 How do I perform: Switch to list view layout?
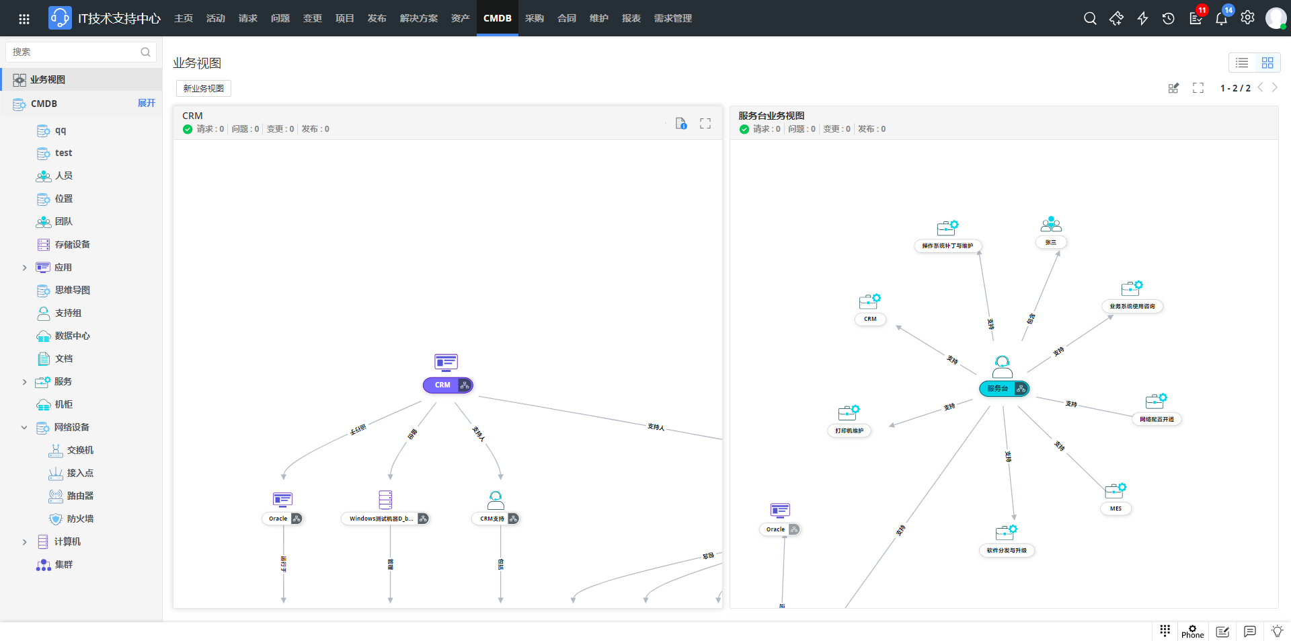click(x=1242, y=63)
